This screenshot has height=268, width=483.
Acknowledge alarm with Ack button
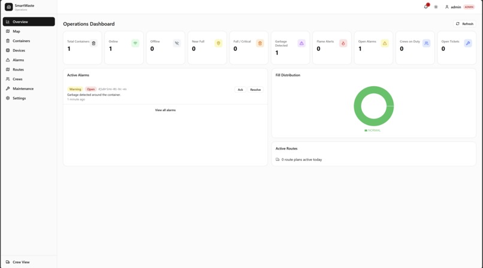[240, 90]
